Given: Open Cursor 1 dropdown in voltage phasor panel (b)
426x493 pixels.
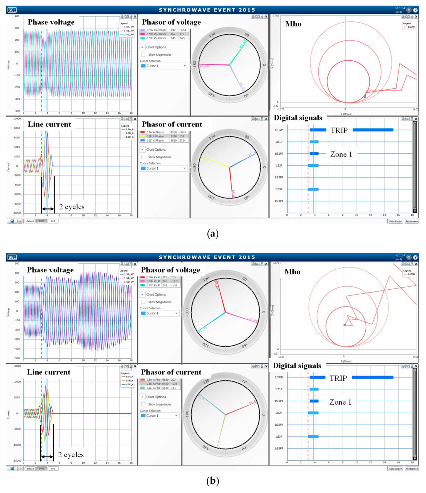Looking at the screenshot, I should [x=160, y=313].
